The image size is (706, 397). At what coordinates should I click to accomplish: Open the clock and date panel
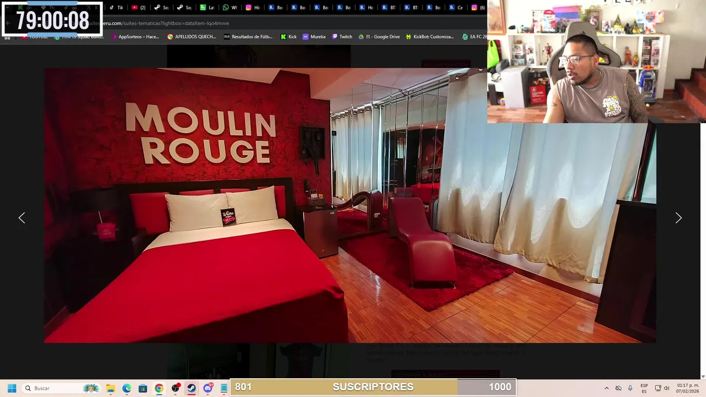687,388
